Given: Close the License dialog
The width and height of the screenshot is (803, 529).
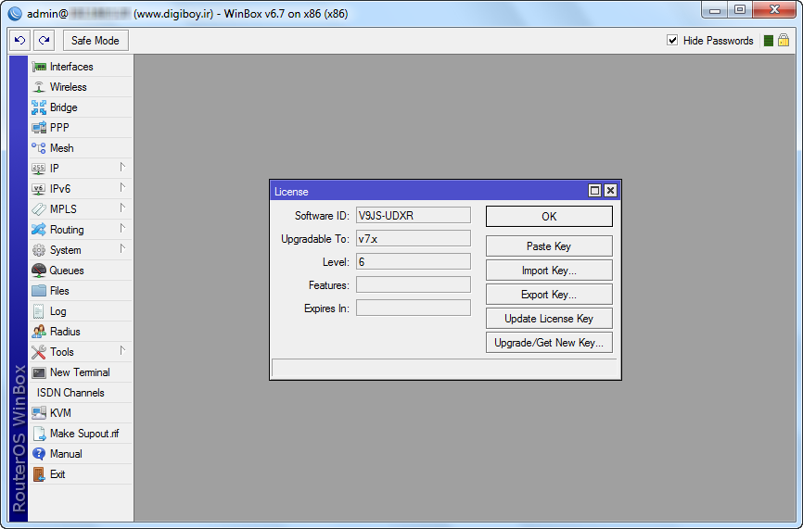Looking at the screenshot, I should coord(610,191).
